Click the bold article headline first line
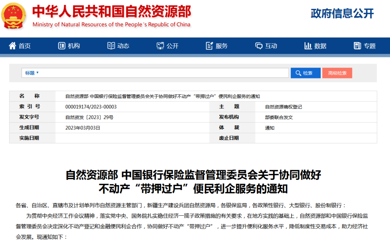 coord(193,175)
